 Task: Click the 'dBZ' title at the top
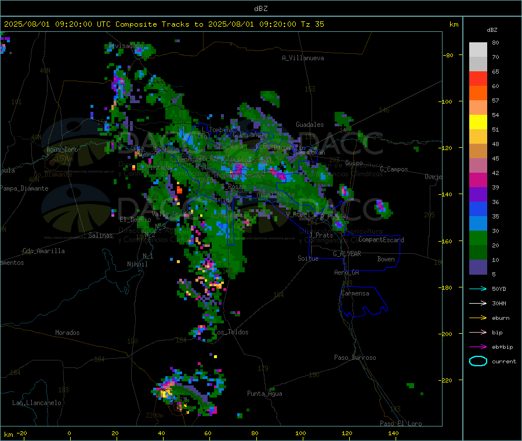point(260,9)
